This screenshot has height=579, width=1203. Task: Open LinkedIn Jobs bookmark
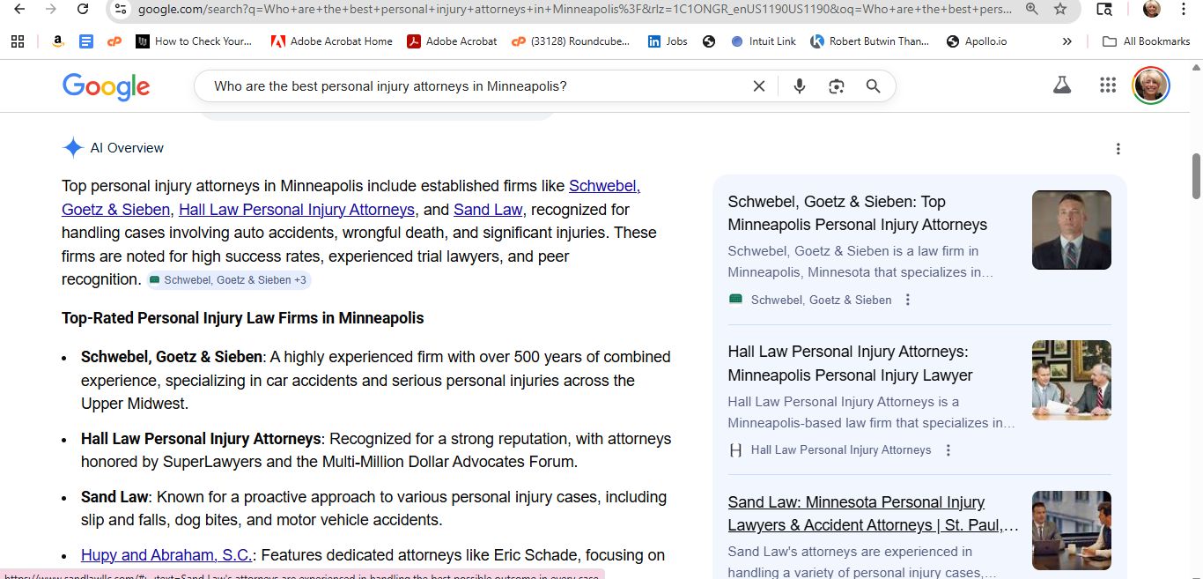click(x=668, y=41)
